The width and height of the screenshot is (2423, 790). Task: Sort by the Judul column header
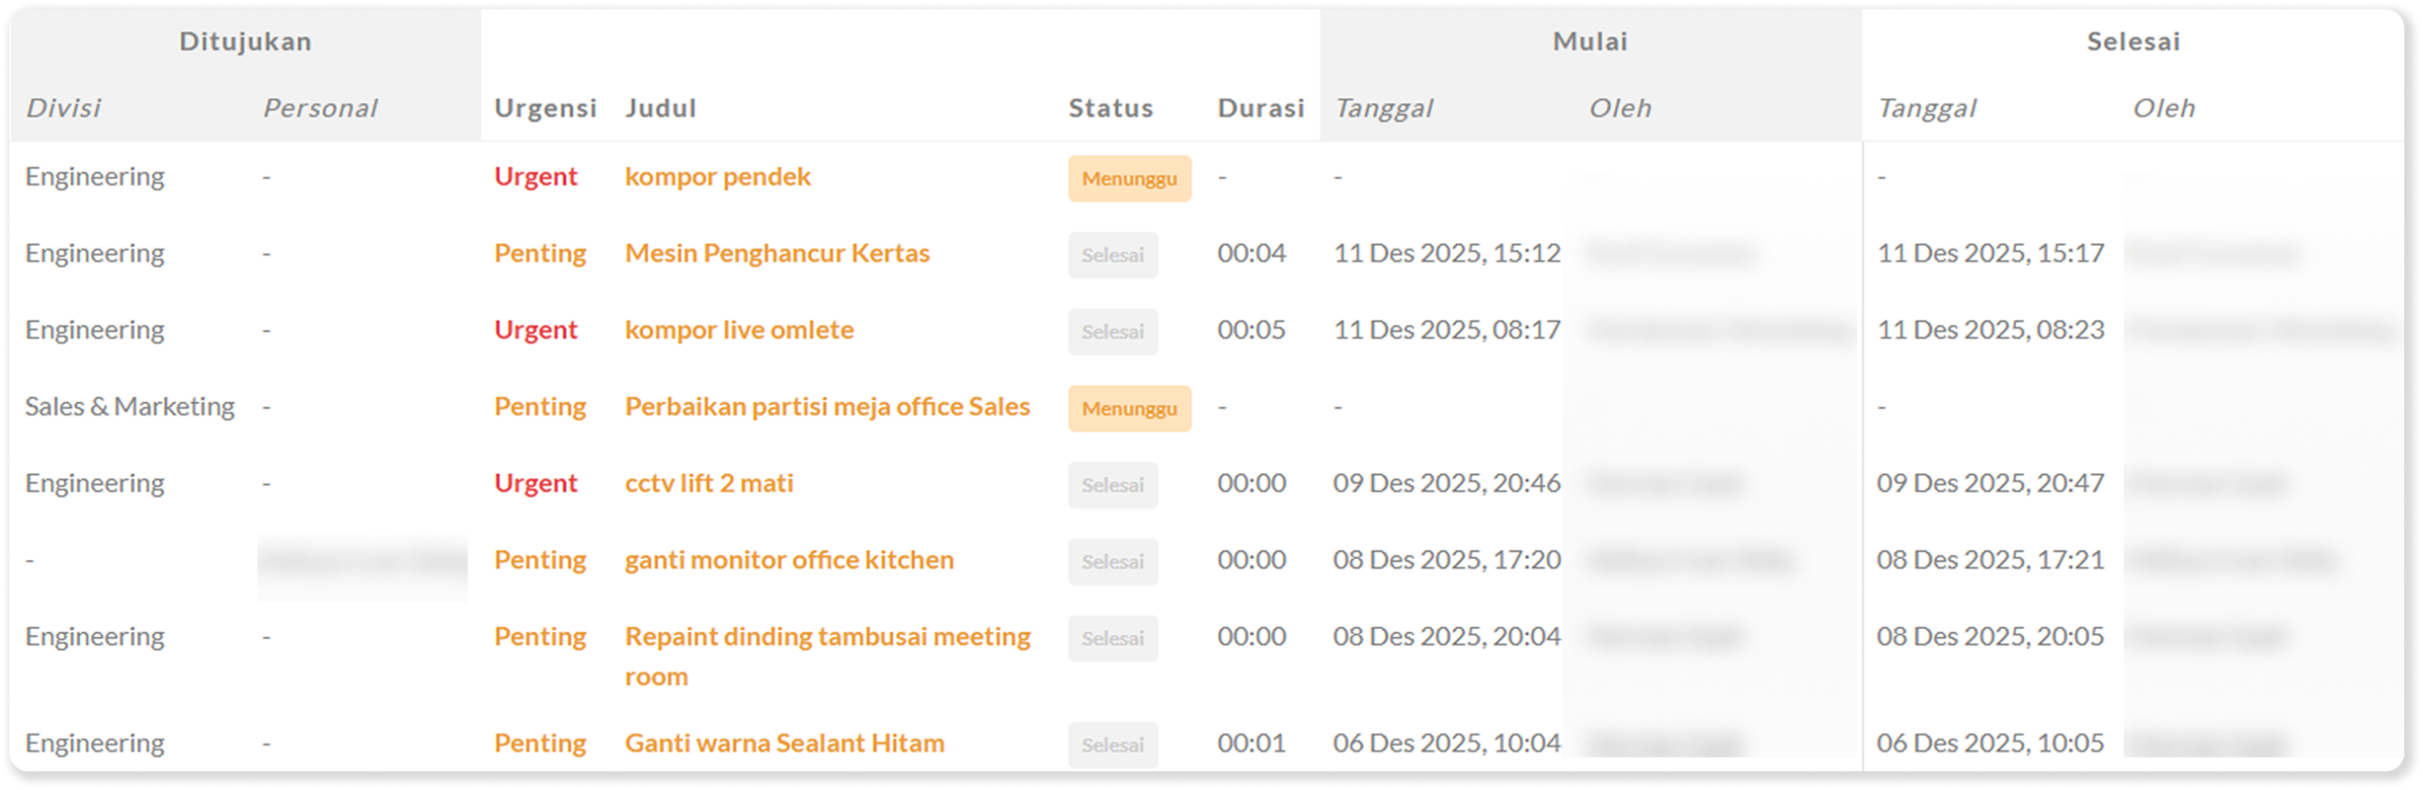tap(660, 109)
